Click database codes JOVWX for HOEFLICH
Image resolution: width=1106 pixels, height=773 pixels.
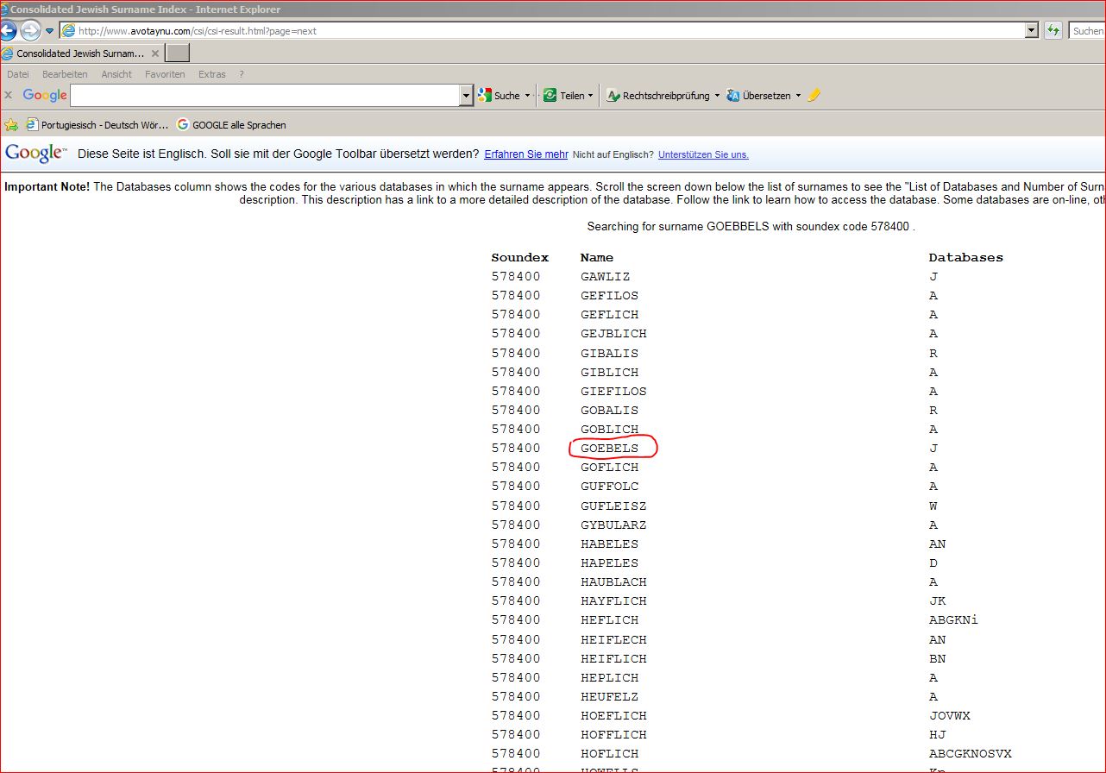950,715
